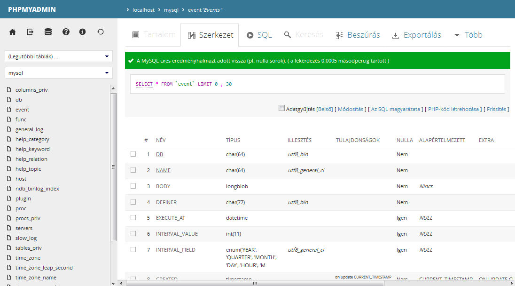The width and height of the screenshot is (515, 286).
Task: Open the help_relation table
Action: pyautogui.click(x=31, y=159)
